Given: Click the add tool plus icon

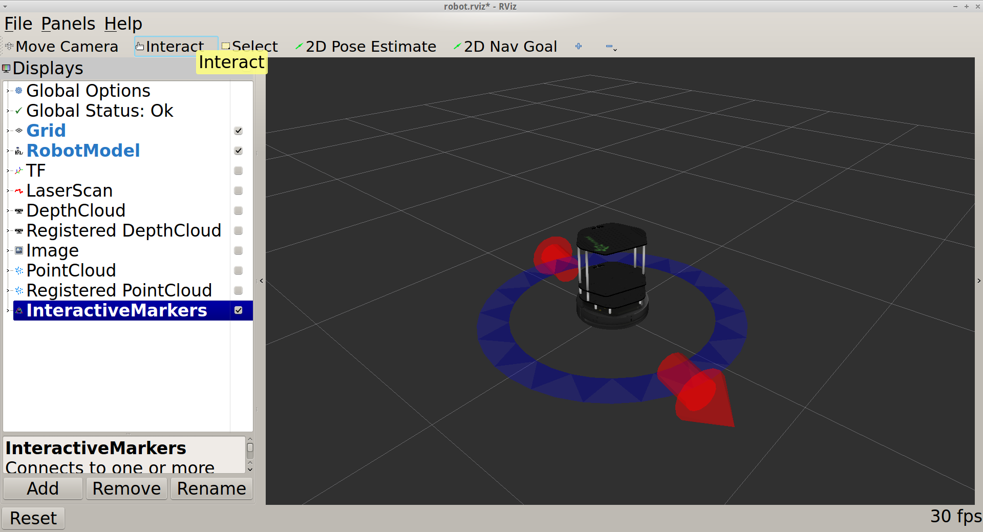Looking at the screenshot, I should (579, 47).
